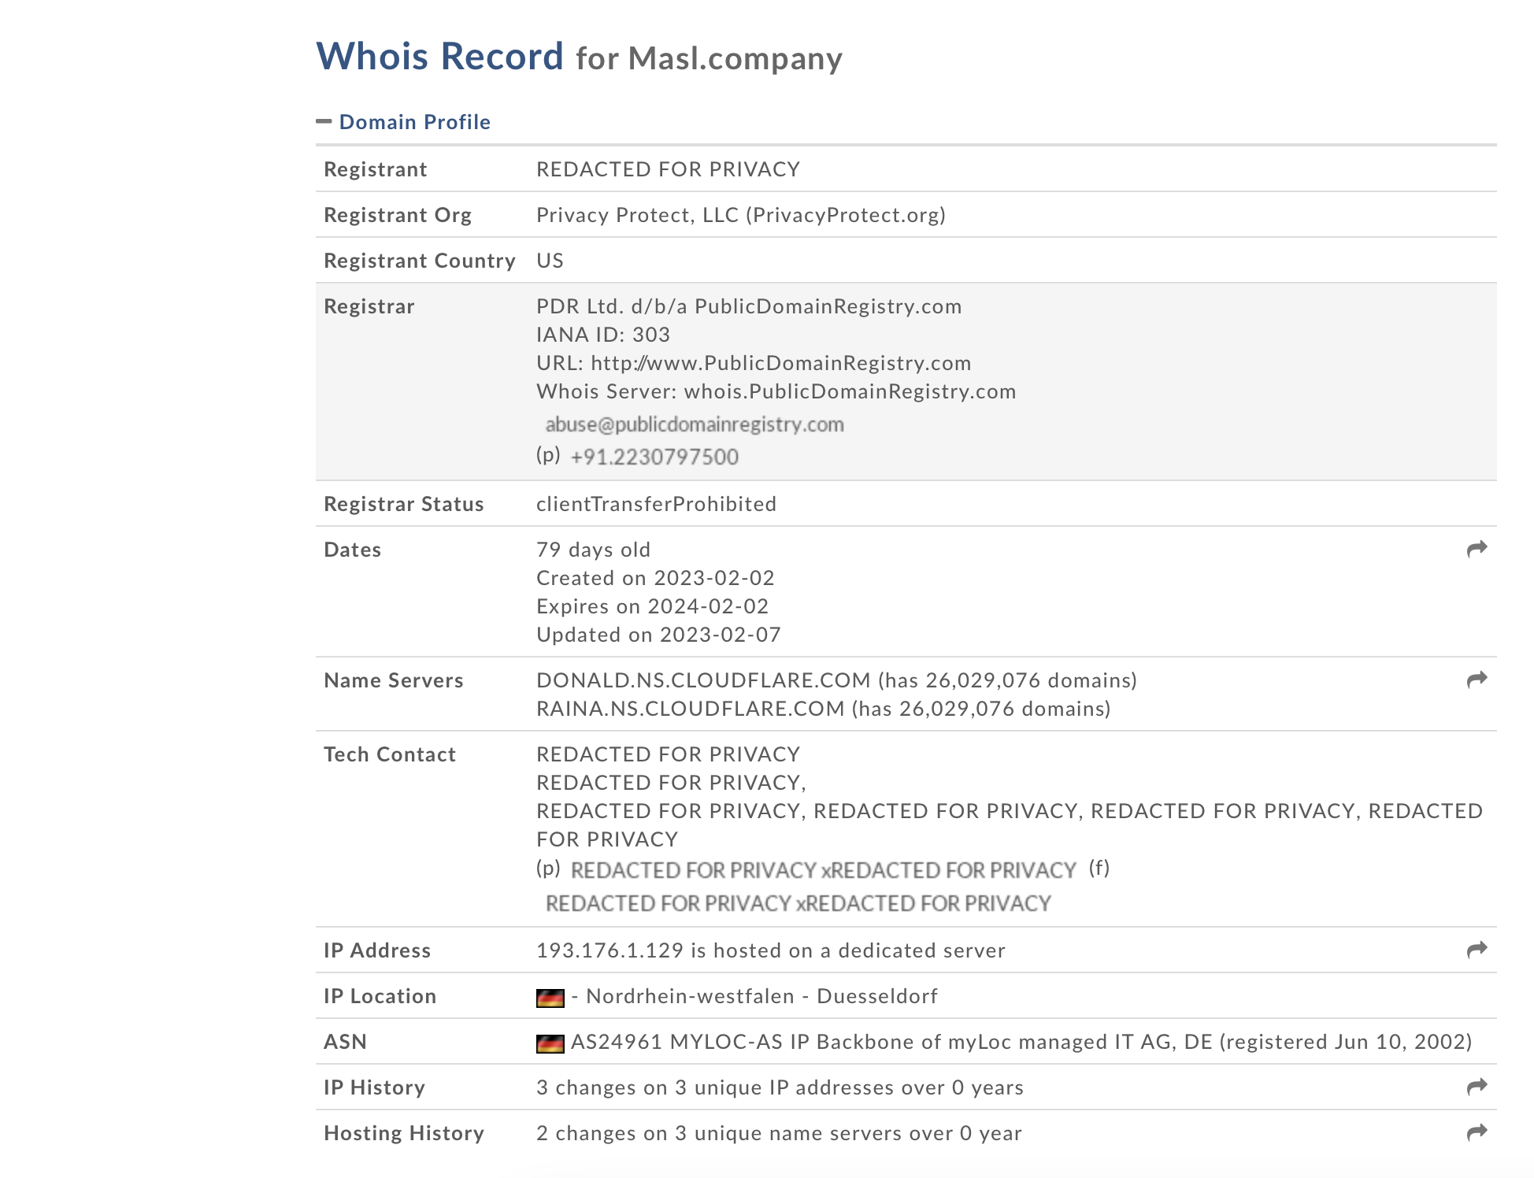Click the '79 days old' text

pos(593,550)
